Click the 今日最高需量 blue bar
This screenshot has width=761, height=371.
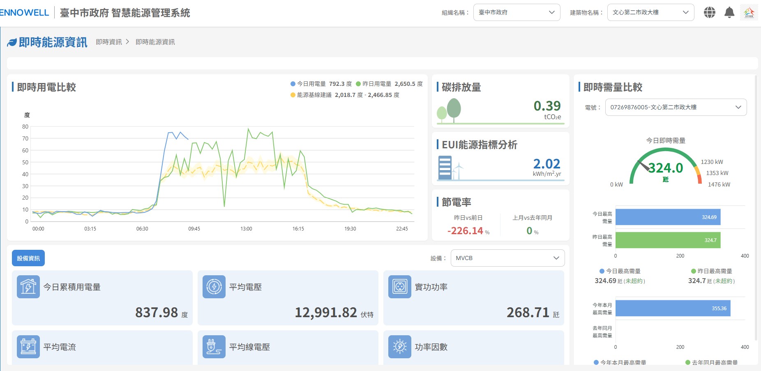(x=667, y=217)
